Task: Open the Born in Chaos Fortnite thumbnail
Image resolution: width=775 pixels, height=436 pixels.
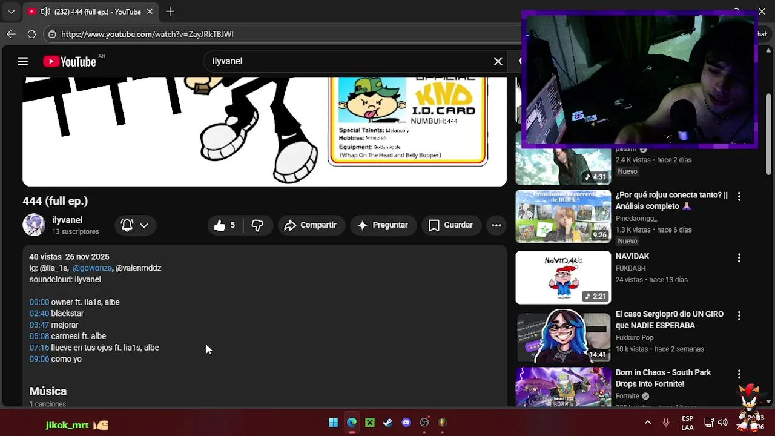Action: click(563, 387)
